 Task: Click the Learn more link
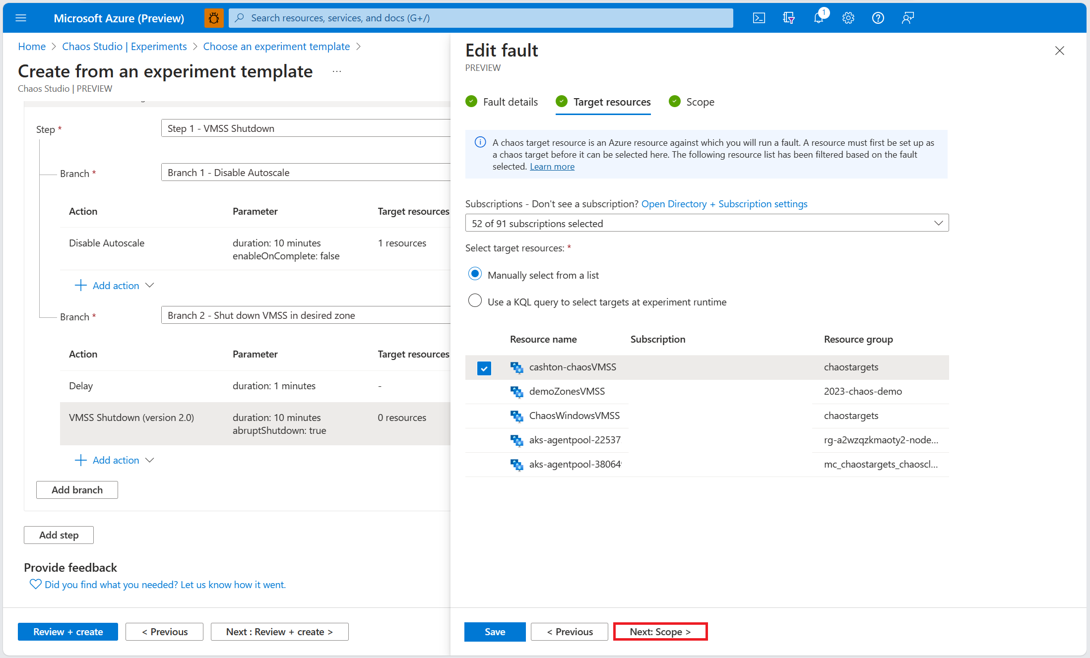click(x=552, y=166)
